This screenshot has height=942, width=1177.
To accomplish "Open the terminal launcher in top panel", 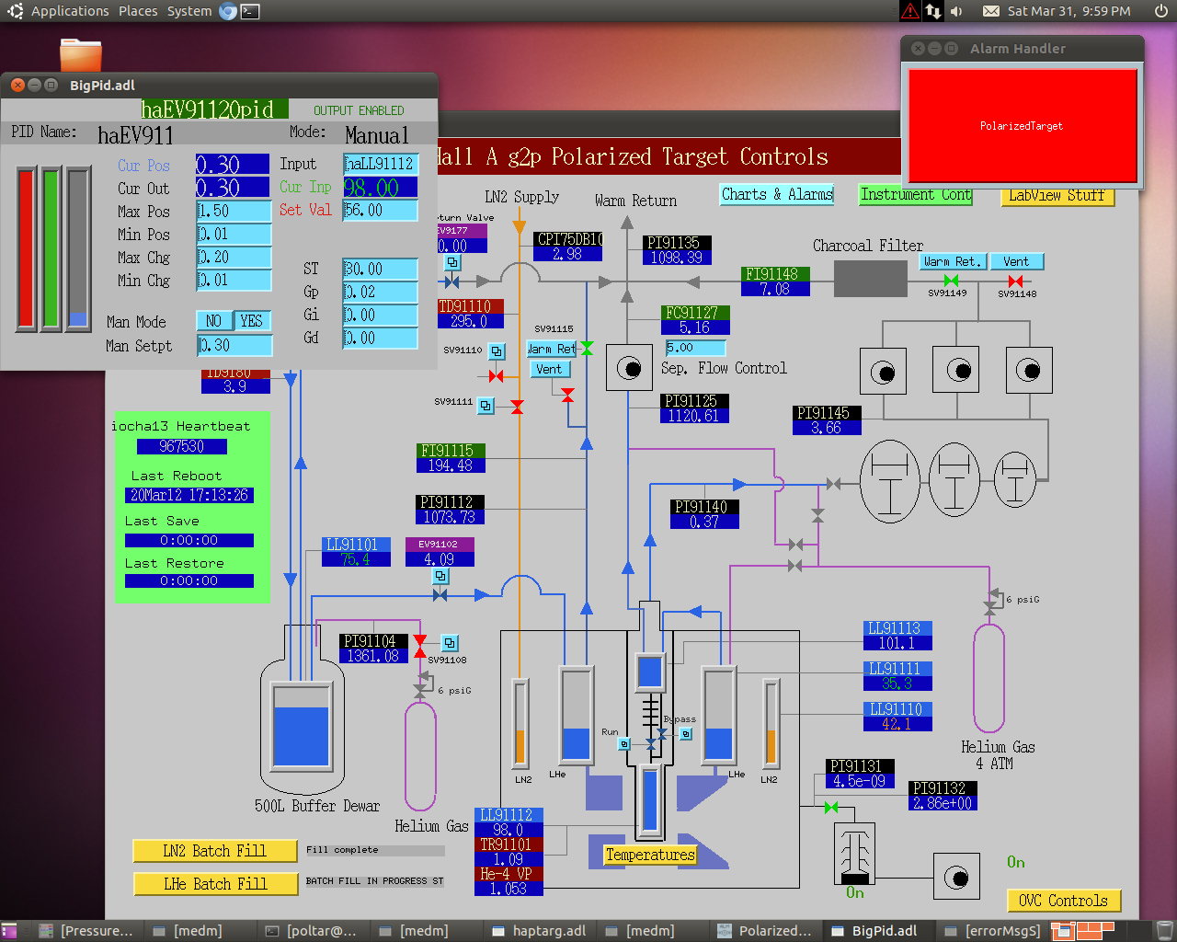I will coord(249,11).
